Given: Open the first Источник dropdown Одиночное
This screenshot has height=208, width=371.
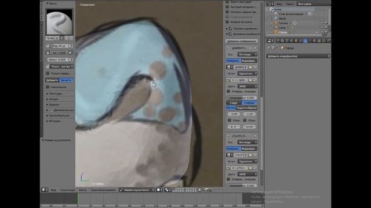Looking at the screenshot, I should [x=248, y=73].
